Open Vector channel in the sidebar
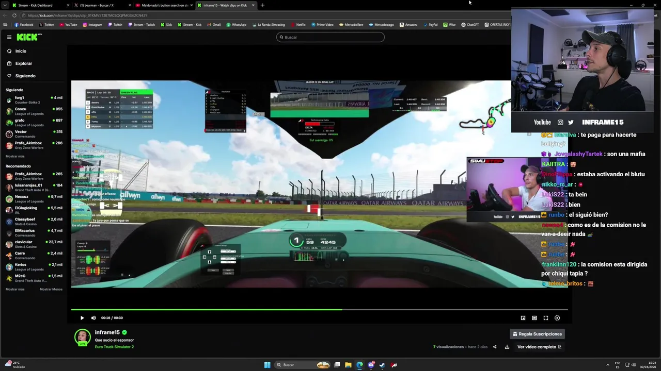Image resolution: width=661 pixels, height=371 pixels. pyautogui.click(x=34, y=133)
